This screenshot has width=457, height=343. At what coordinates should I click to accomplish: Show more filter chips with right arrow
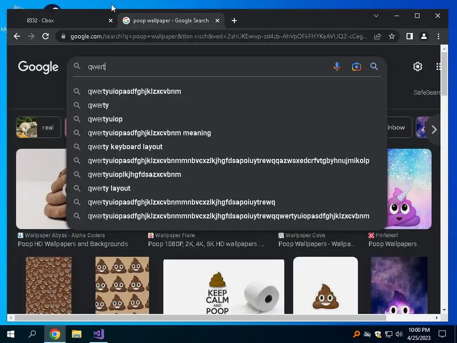pyautogui.click(x=434, y=130)
